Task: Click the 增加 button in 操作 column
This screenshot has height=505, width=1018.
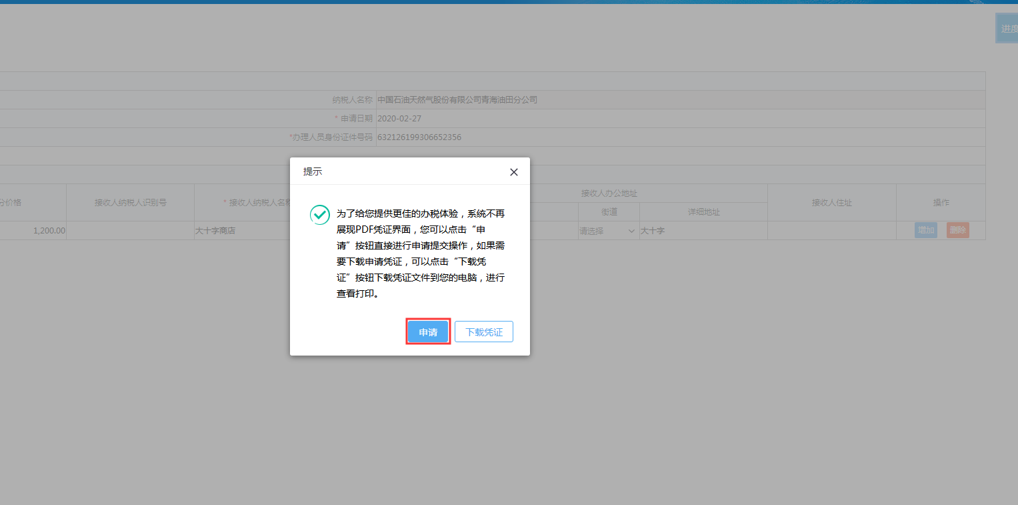Action: [x=925, y=230]
